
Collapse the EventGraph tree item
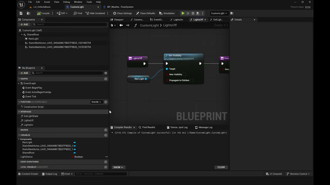(x=19, y=84)
